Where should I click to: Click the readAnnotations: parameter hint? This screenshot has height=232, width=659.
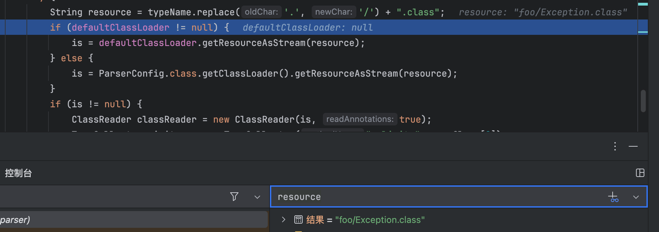[x=360, y=119]
